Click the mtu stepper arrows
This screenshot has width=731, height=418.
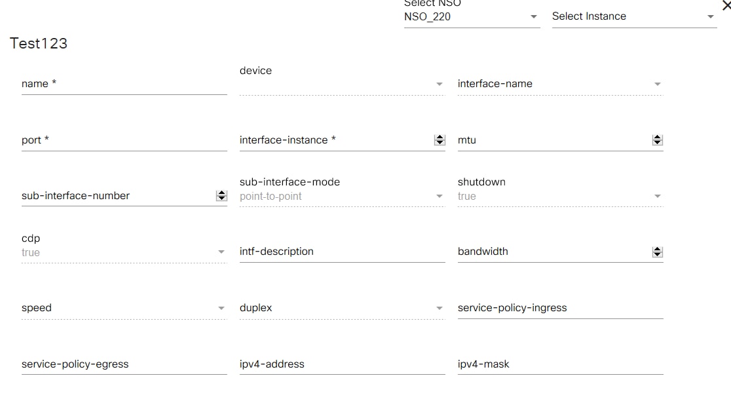[x=658, y=140]
